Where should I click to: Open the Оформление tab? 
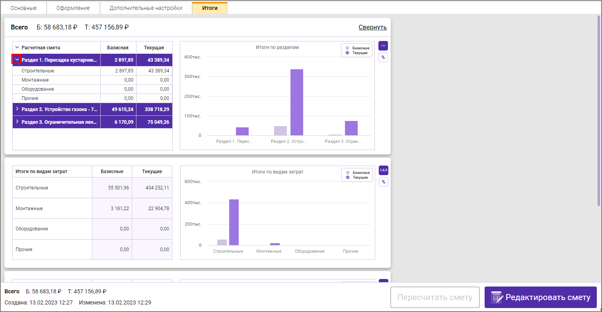coord(73,8)
